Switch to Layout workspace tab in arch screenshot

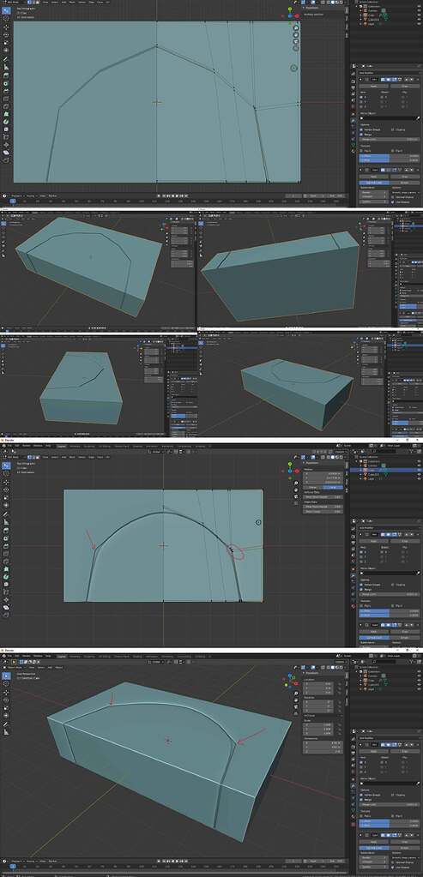(62, 446)
